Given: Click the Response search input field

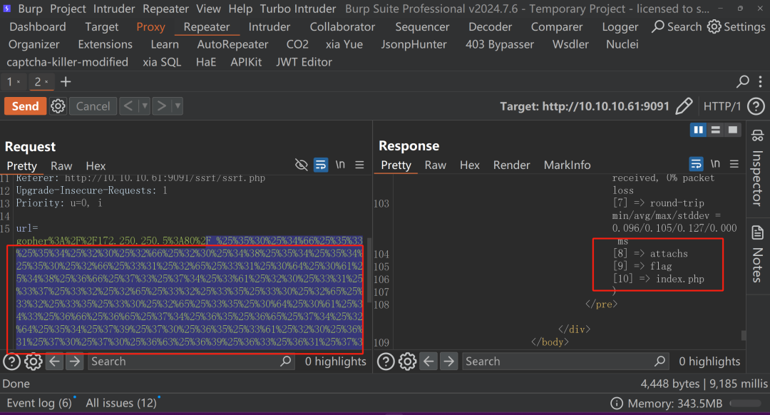Looking at the screenshot, I should [558, 362].
